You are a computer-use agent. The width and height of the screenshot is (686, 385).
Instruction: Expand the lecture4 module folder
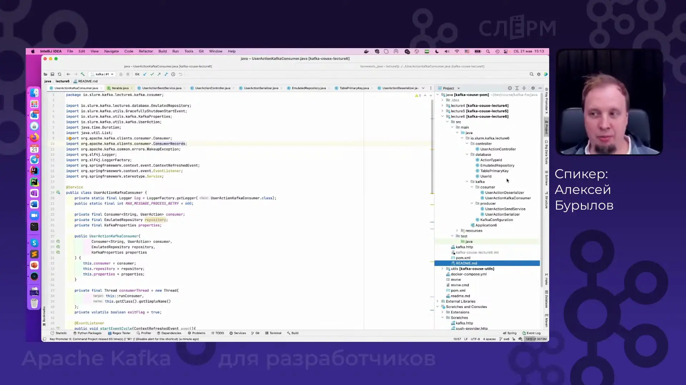point(442,106)
